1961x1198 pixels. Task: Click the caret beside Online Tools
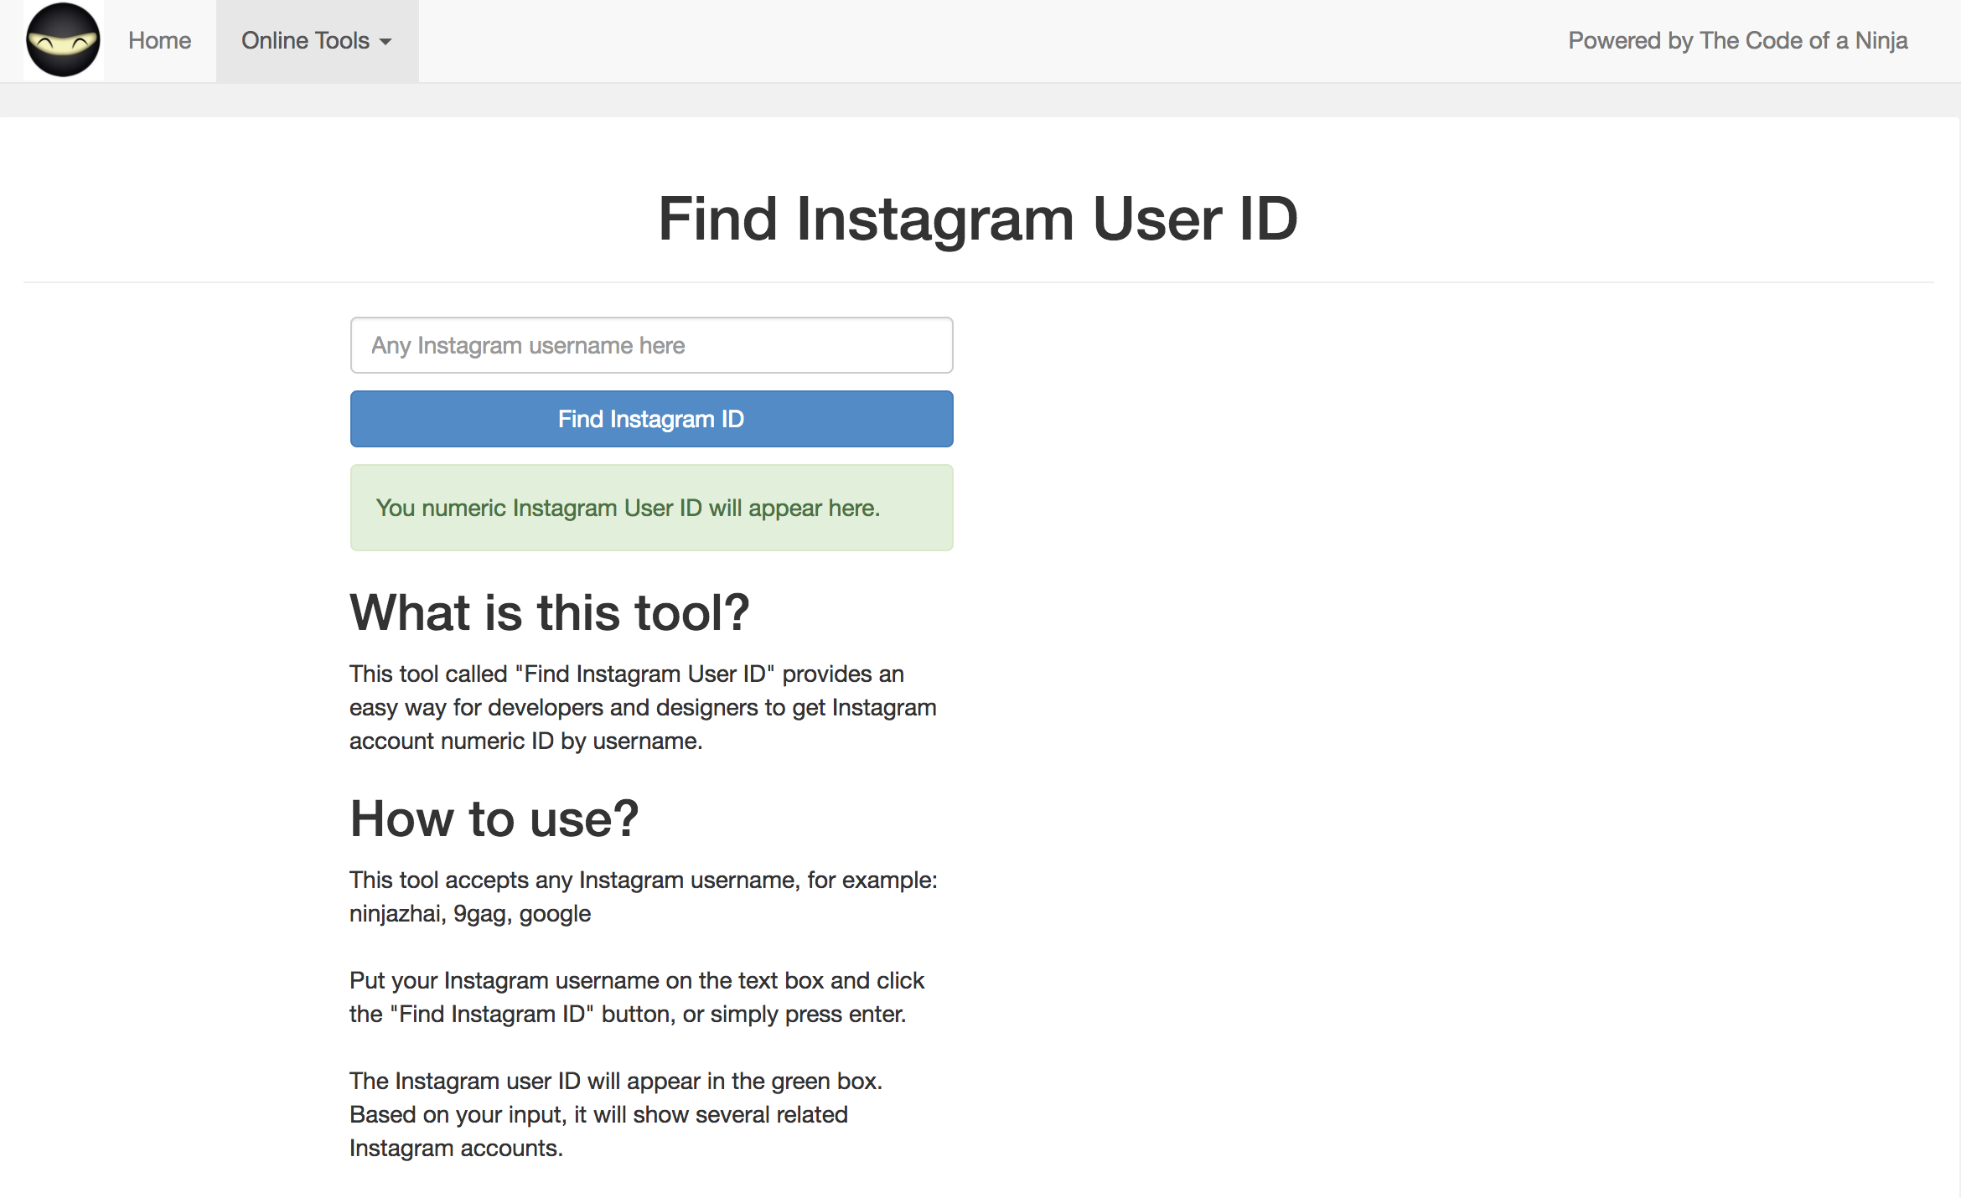[x=385, y=42]
